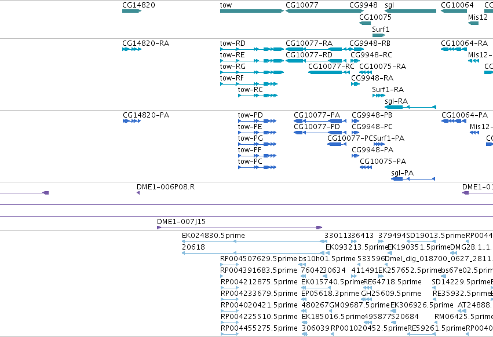
Task: Click the tow-RG transcript
Action: (252, 72)
